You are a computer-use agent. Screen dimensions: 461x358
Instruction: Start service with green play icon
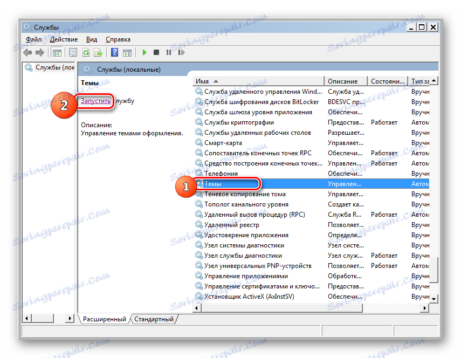pos(145,52)
